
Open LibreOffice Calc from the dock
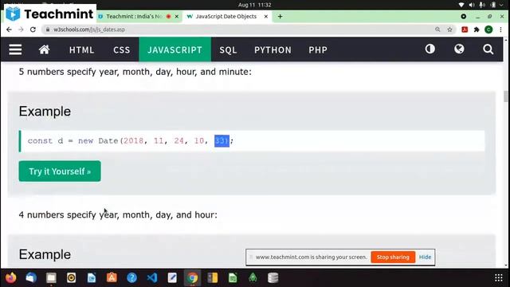point(233,277)
